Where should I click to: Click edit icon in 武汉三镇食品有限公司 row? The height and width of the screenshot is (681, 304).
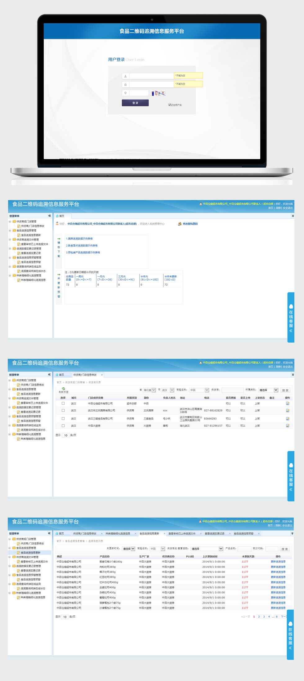tap(287, 419)
